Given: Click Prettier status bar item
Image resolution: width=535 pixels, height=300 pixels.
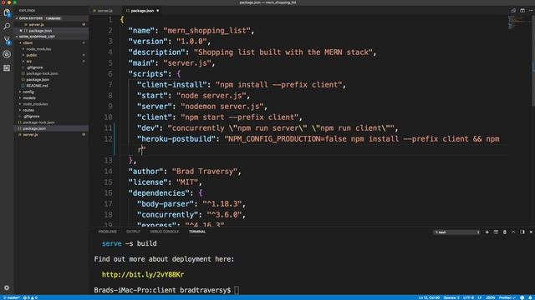Looking at the screenshot, I should (507, 297).
